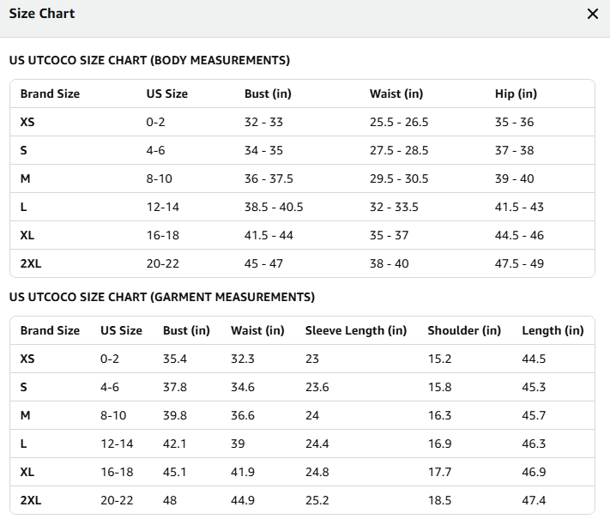The height and width of the screenshot is (525, 610).
Task: Click garment waist value 34.6
Action: click(x=242, y=388)
